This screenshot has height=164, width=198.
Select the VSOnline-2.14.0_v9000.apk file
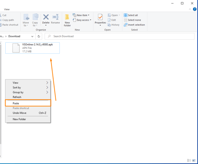(33, 48)
